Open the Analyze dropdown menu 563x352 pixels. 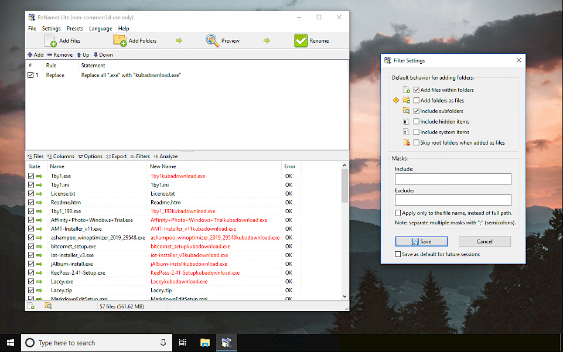(166, 156)
